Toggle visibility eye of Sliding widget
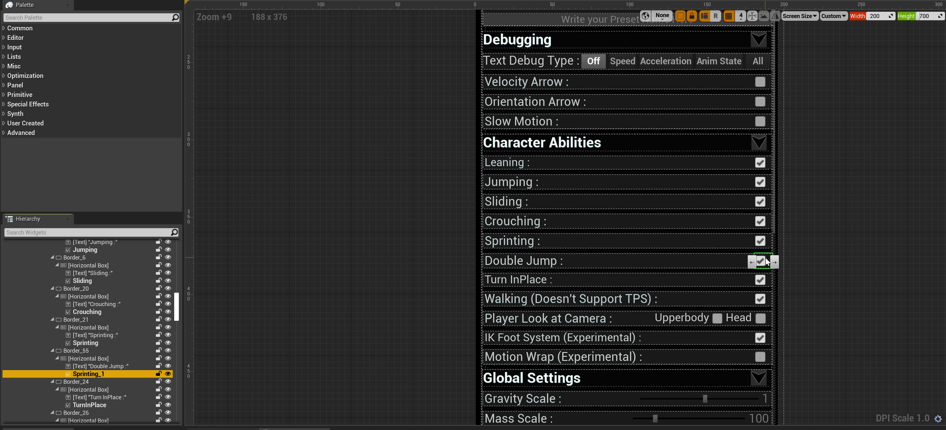 [x=168, y=280]
